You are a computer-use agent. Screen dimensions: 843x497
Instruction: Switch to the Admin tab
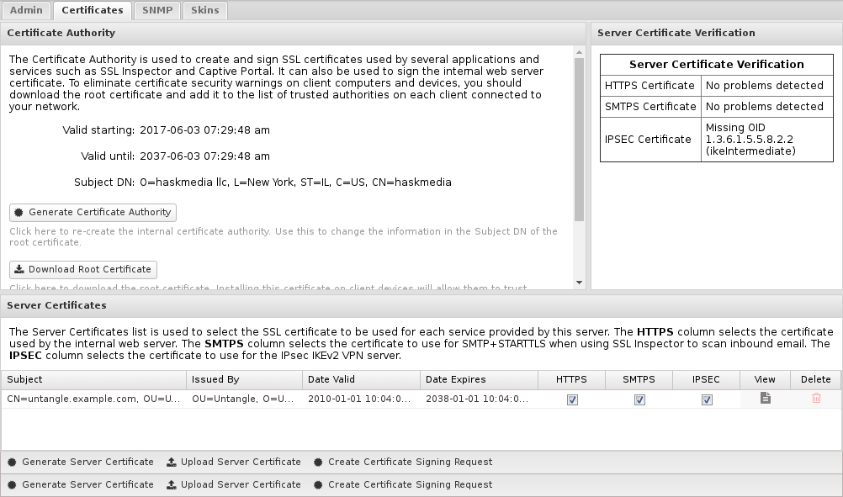coord(26,10)
